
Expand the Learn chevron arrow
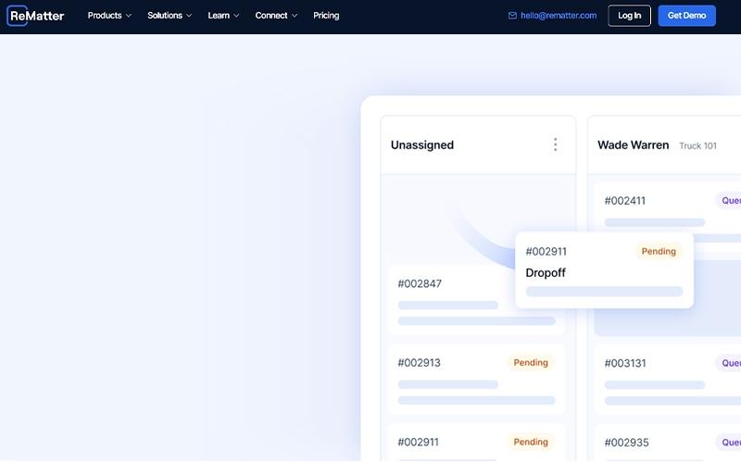pyautogui.click(x=236, y=16)
